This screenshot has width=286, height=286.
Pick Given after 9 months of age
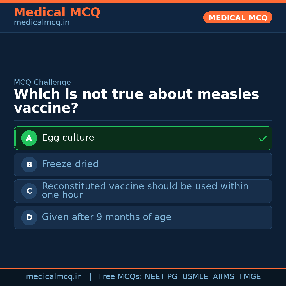[143, 217]
